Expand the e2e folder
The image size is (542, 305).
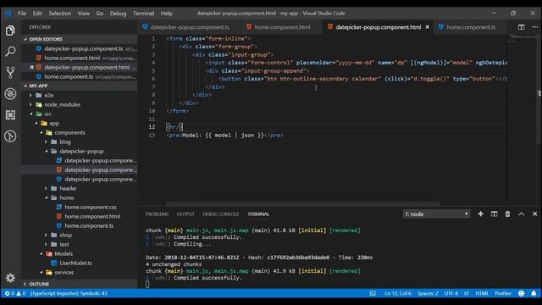pos(80,95)
